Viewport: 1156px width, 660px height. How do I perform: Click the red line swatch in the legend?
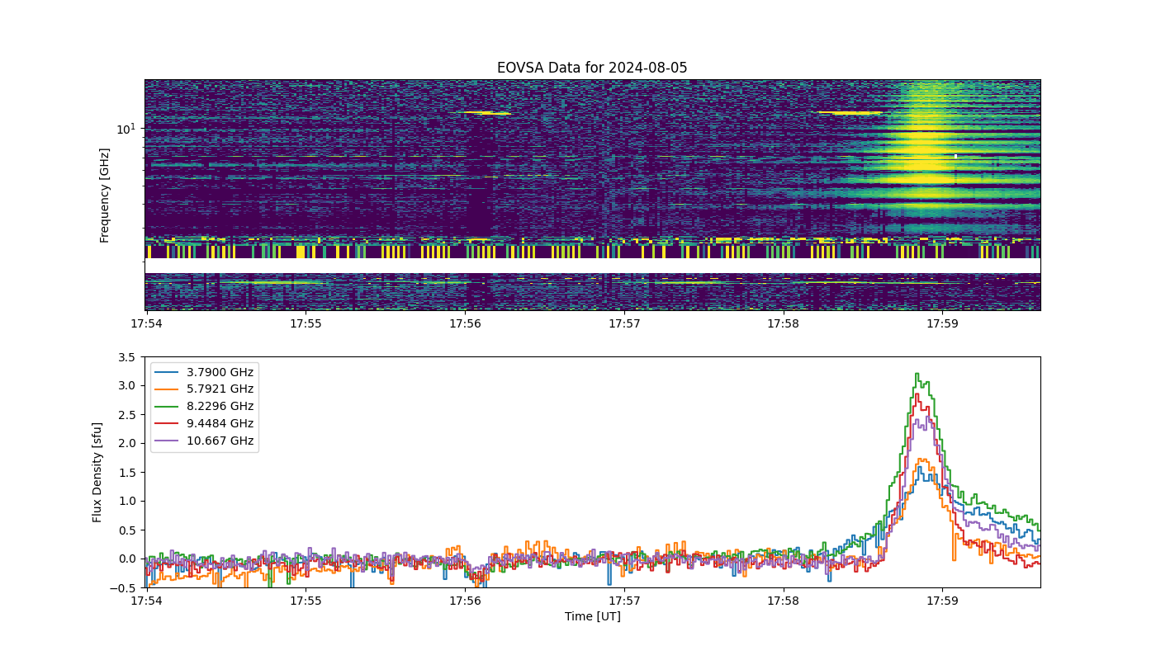(x=167, y=424)
